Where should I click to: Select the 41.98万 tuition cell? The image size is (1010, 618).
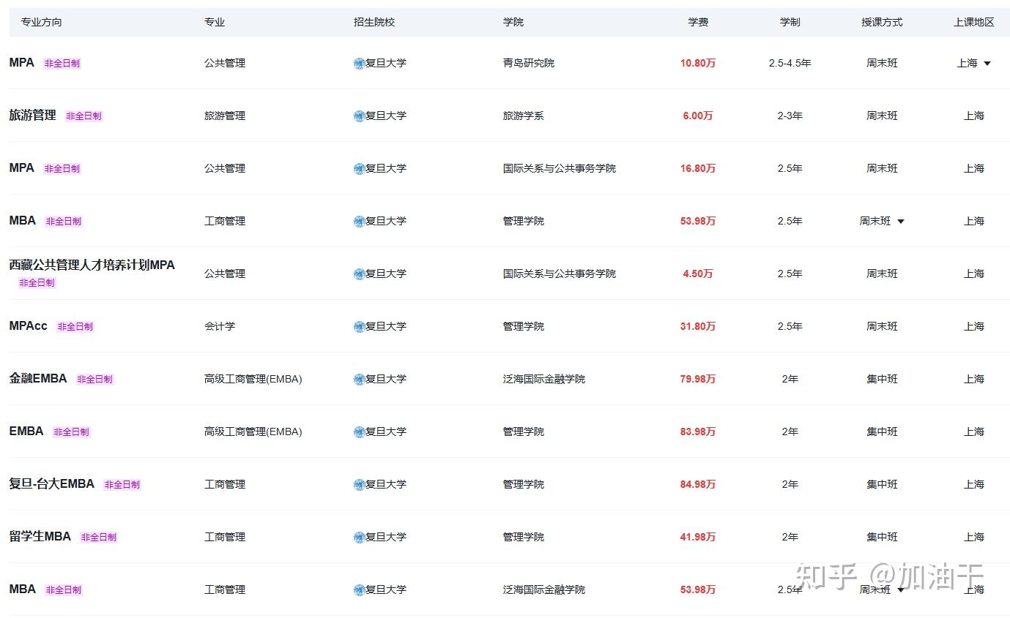click(698, 538)
